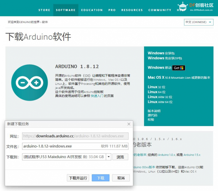218x191 pixels.
Task: Open the Arduino 1.5.x link
Action: pos(192,155)
